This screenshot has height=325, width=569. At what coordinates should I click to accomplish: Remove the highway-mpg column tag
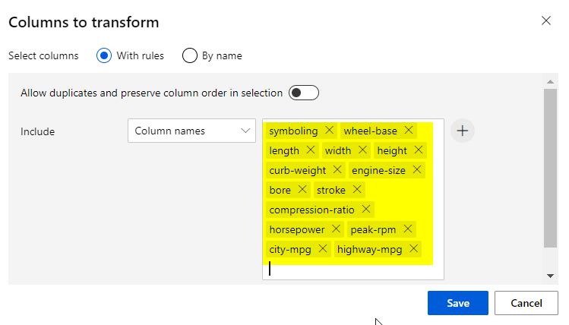[x=414, y=249]
